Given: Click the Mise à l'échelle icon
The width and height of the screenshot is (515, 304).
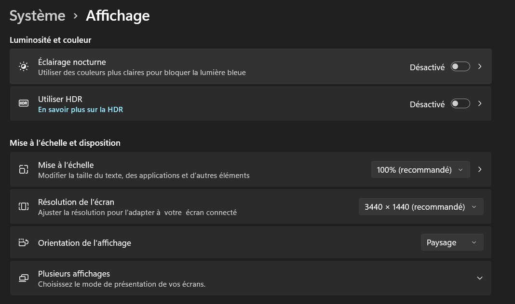Looking at the screenshot, I should click(x=24, y=169).
